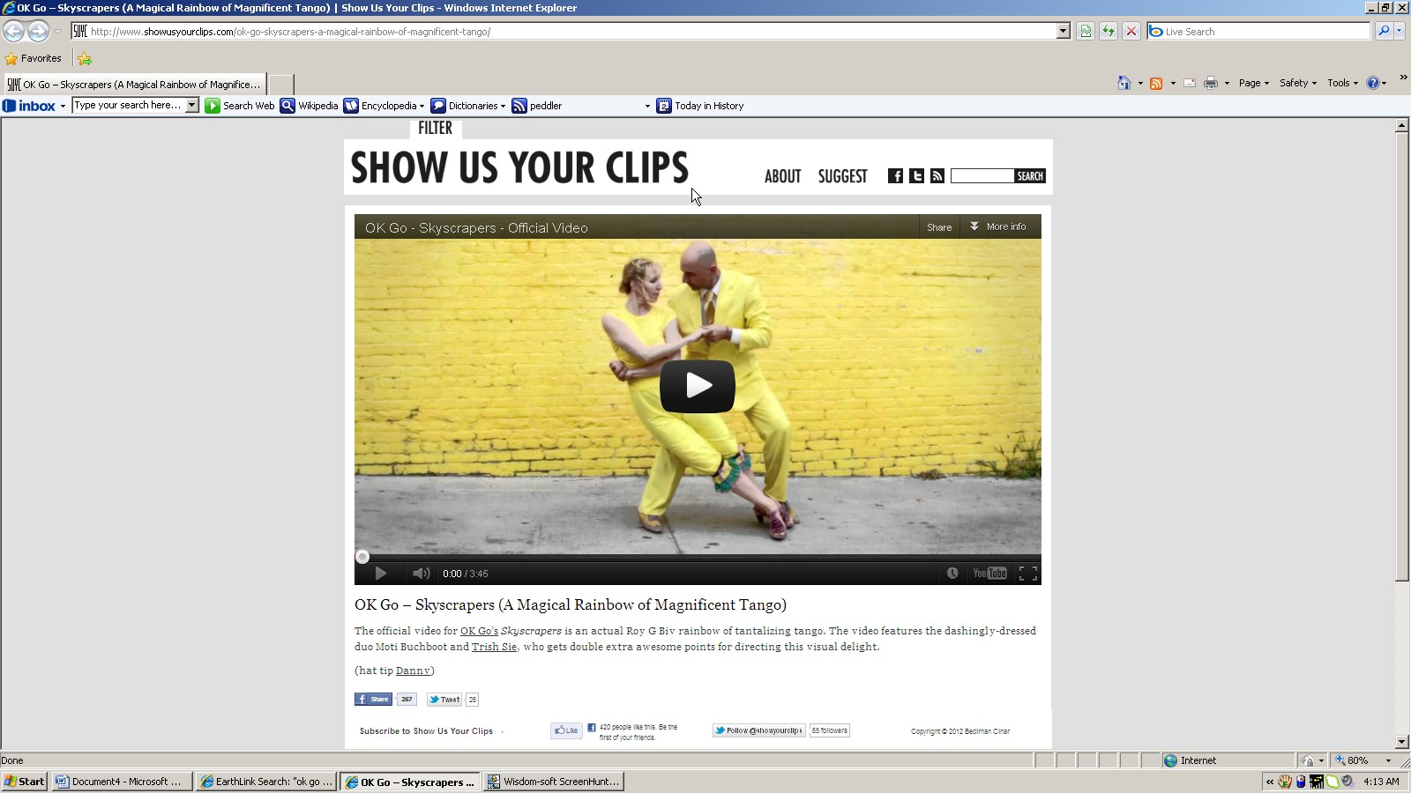Stop loading with the red X icon
The width and height of the screenshot is (1411, 793).
[1131, 31]
